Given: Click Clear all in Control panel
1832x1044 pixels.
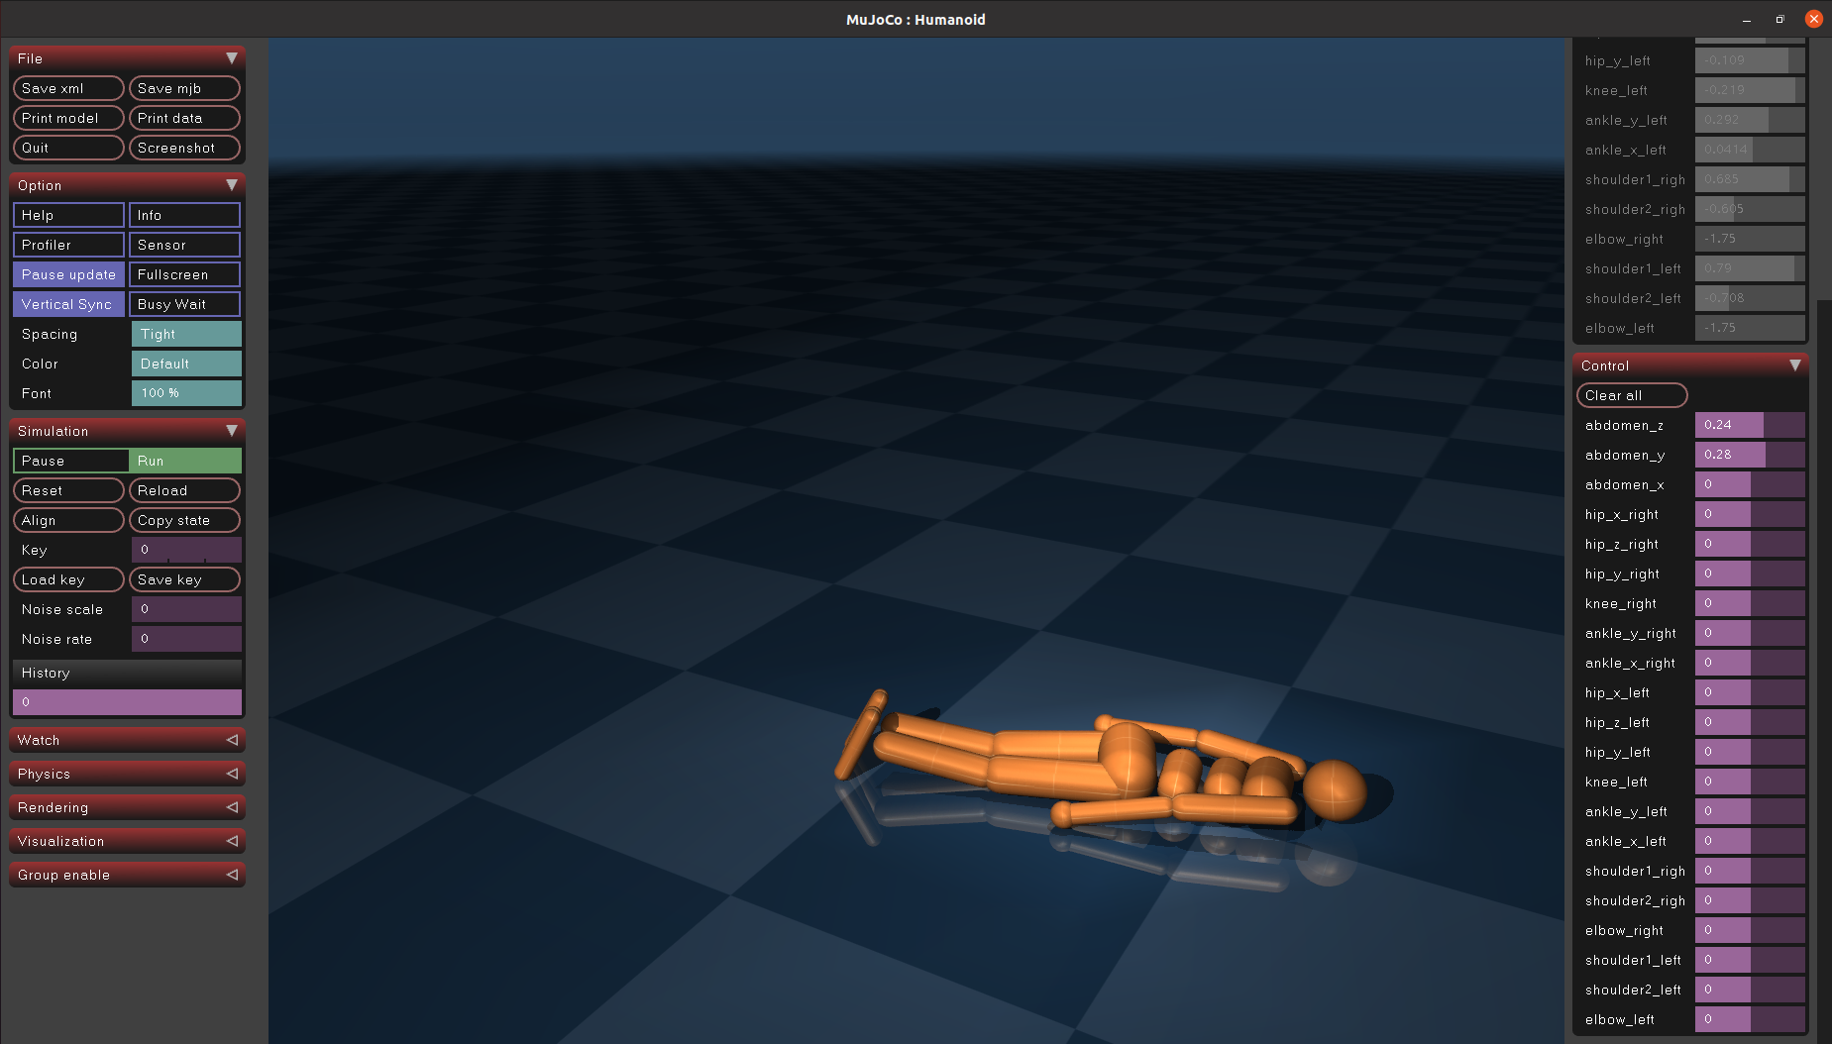Looking at the screenshot, I should (1632, 395).
